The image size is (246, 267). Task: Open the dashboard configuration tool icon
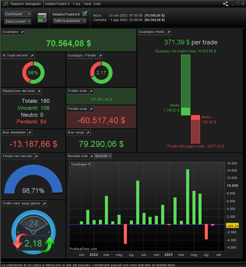click(x=42, y=18)
